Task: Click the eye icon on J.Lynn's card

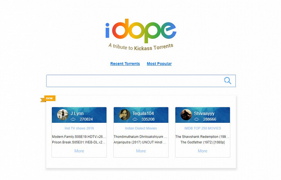Action: 73,119
